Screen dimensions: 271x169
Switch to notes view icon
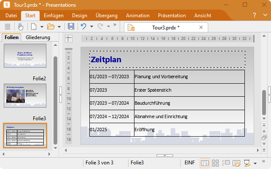pos(236,163)
